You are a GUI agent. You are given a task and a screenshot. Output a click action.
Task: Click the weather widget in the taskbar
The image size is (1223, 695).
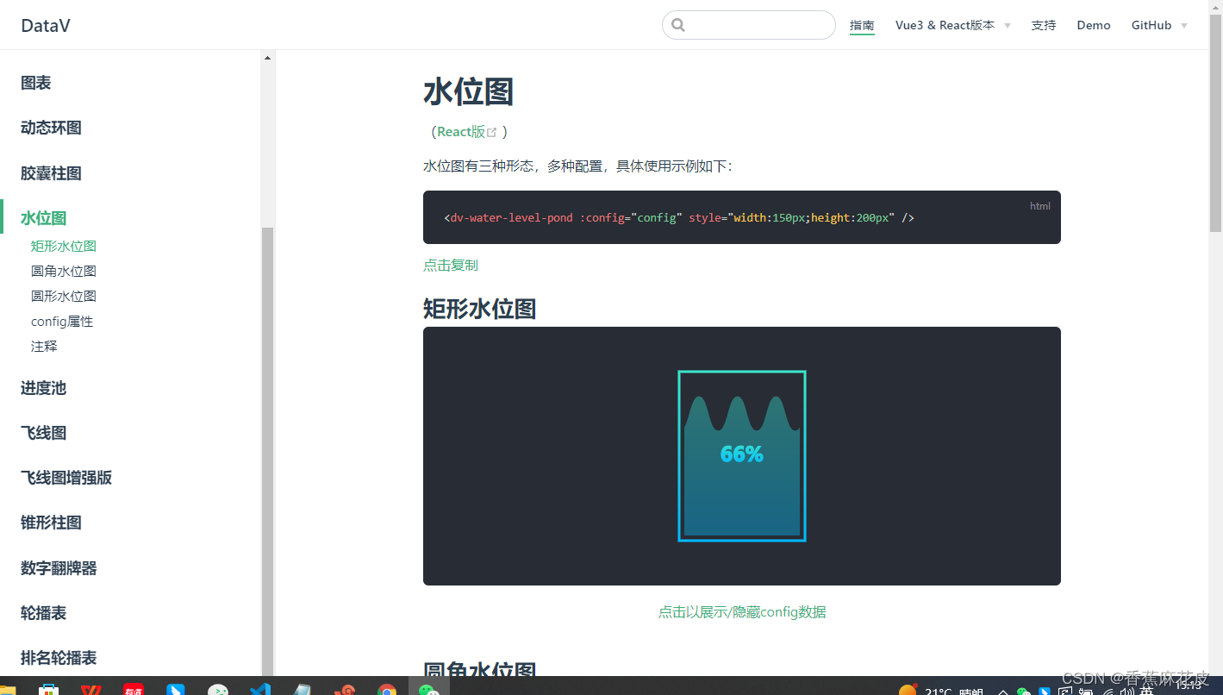(941, 690)
